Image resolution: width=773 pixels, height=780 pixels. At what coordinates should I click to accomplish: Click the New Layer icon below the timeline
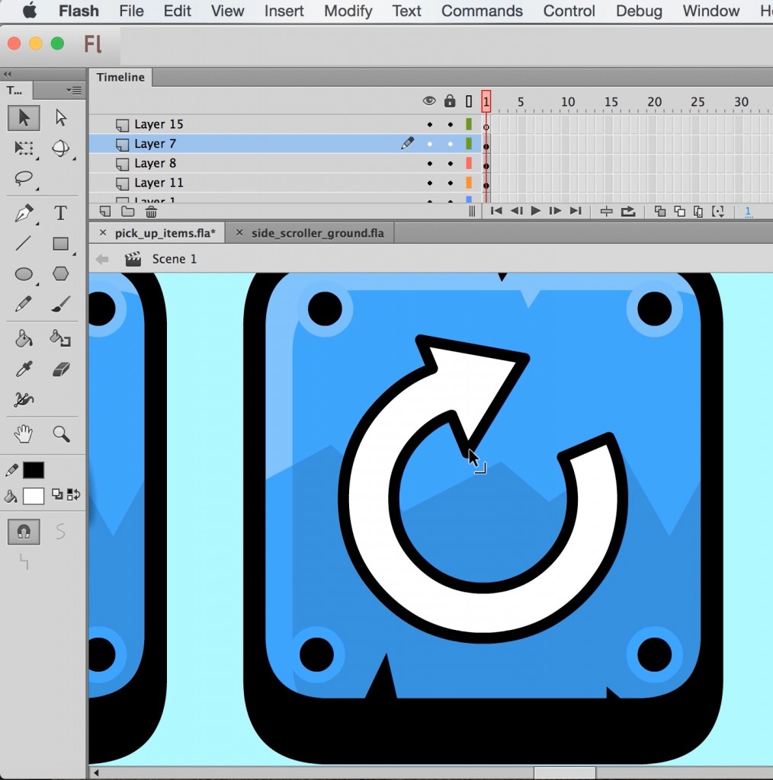click(x=104, y=211)
